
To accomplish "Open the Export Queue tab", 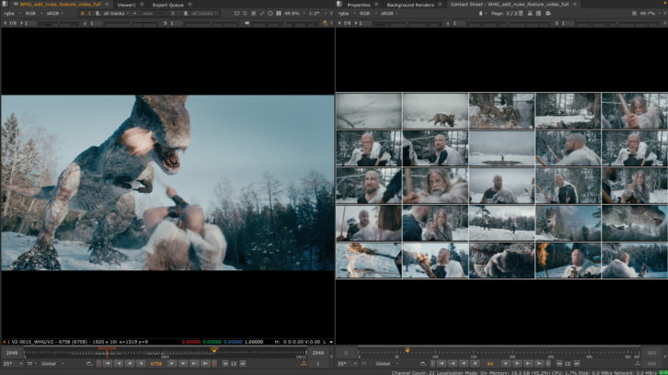I will click(167, 5).
